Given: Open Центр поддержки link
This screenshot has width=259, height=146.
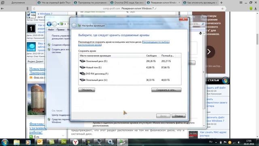Looking at the screenshot, I should point(61,115).
